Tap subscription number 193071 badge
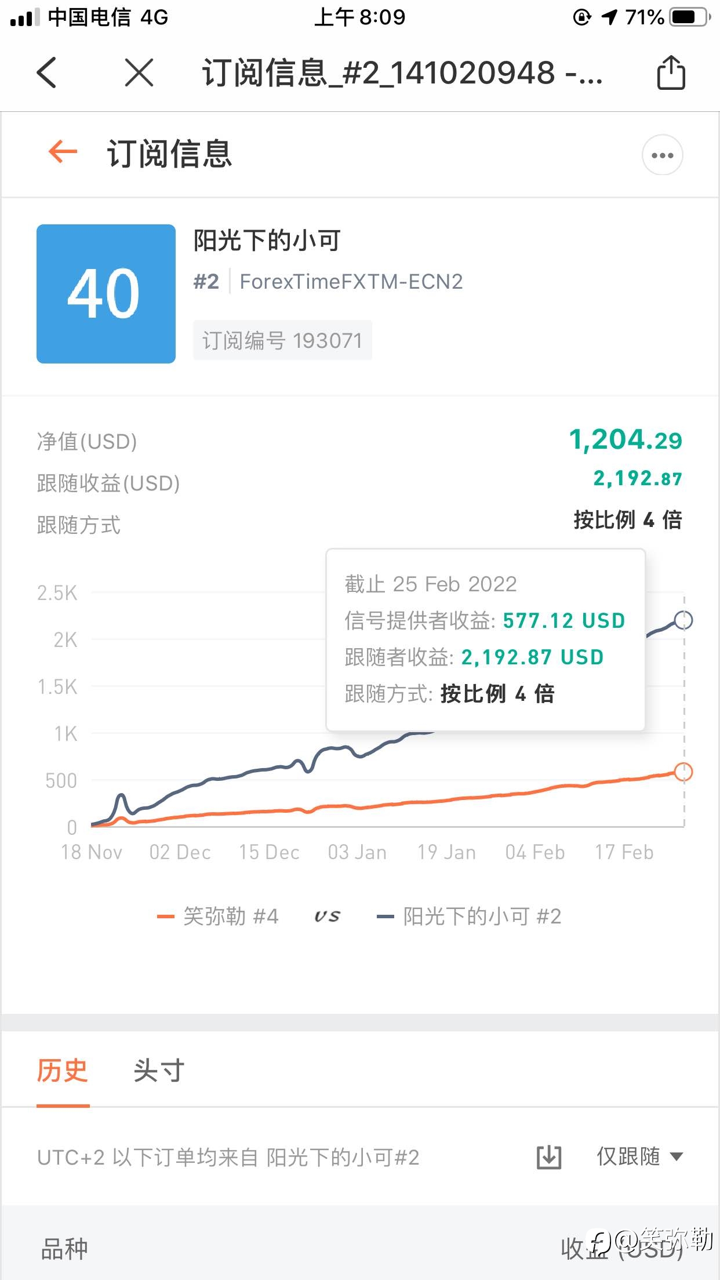 [282, 340]
